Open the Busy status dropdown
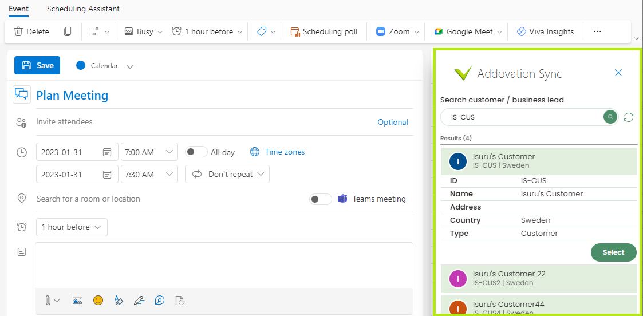Image resolution: width=643 pixels, height=316 pixels. [144, 31]
